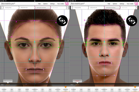Go to 'edit photo size' step on the man's screen
Screen dimensions: 139x92
coord(94,8)
